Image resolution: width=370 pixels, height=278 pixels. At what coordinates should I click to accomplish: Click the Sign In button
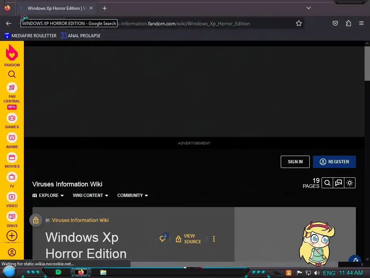(295, 162)
